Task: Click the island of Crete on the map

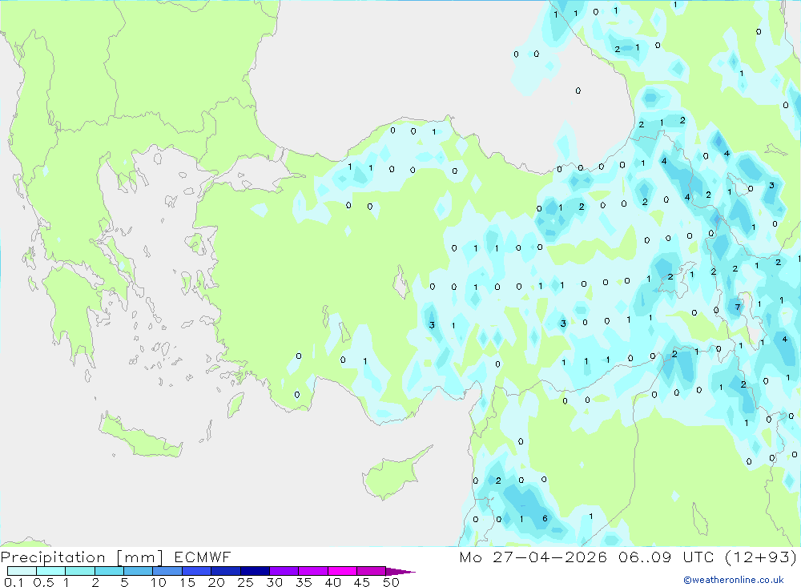Action: [140, 436]
